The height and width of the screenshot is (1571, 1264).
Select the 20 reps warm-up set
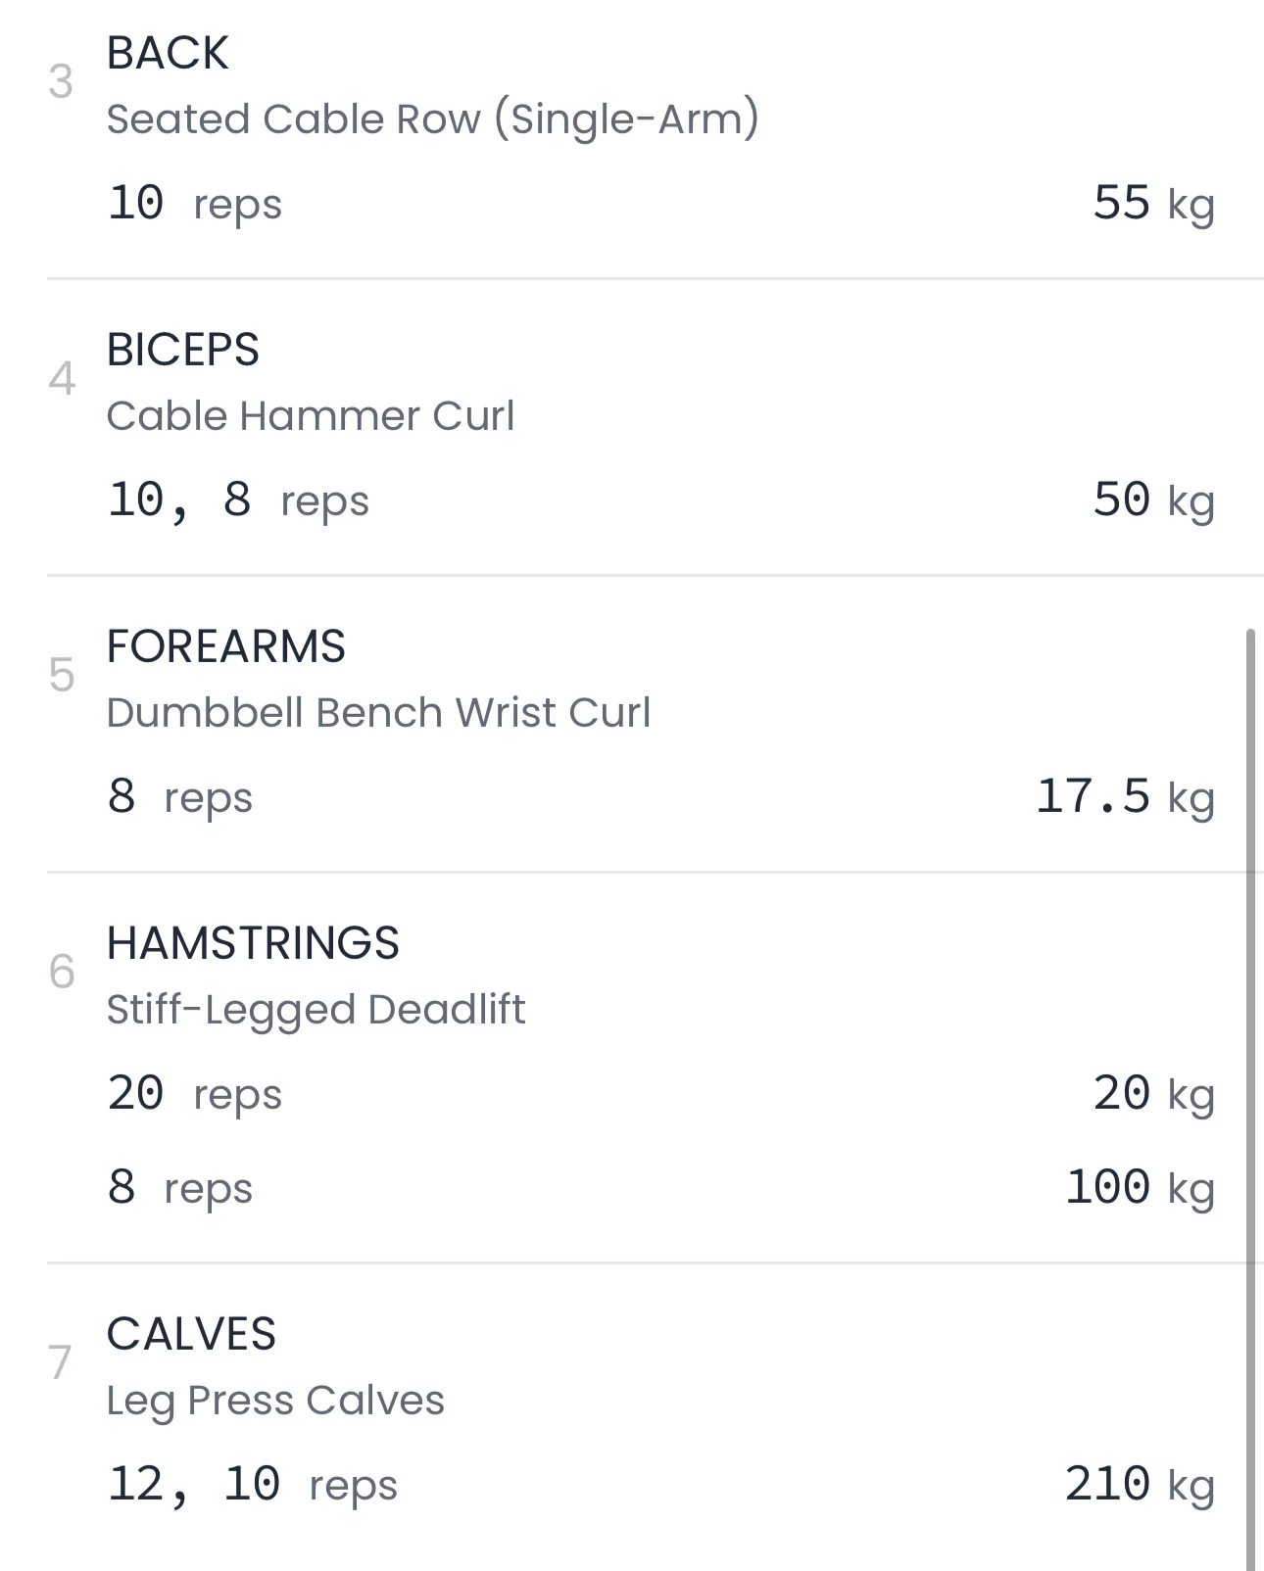[194, 1094]
